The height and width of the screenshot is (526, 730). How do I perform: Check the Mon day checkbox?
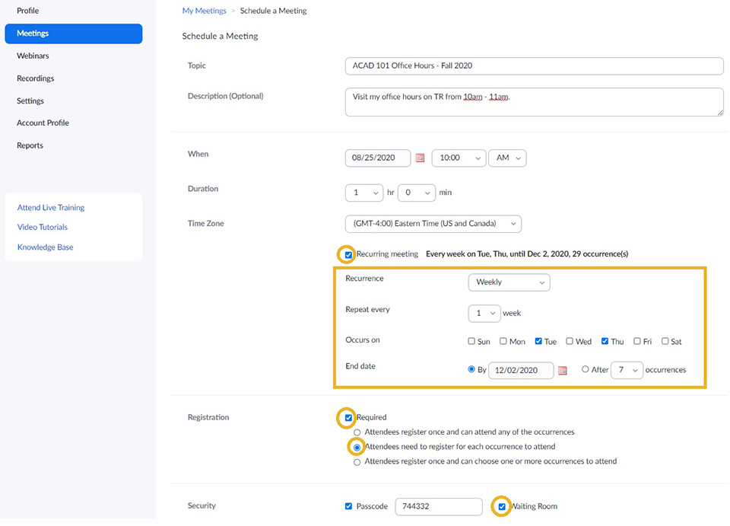(x=503, y=341)
